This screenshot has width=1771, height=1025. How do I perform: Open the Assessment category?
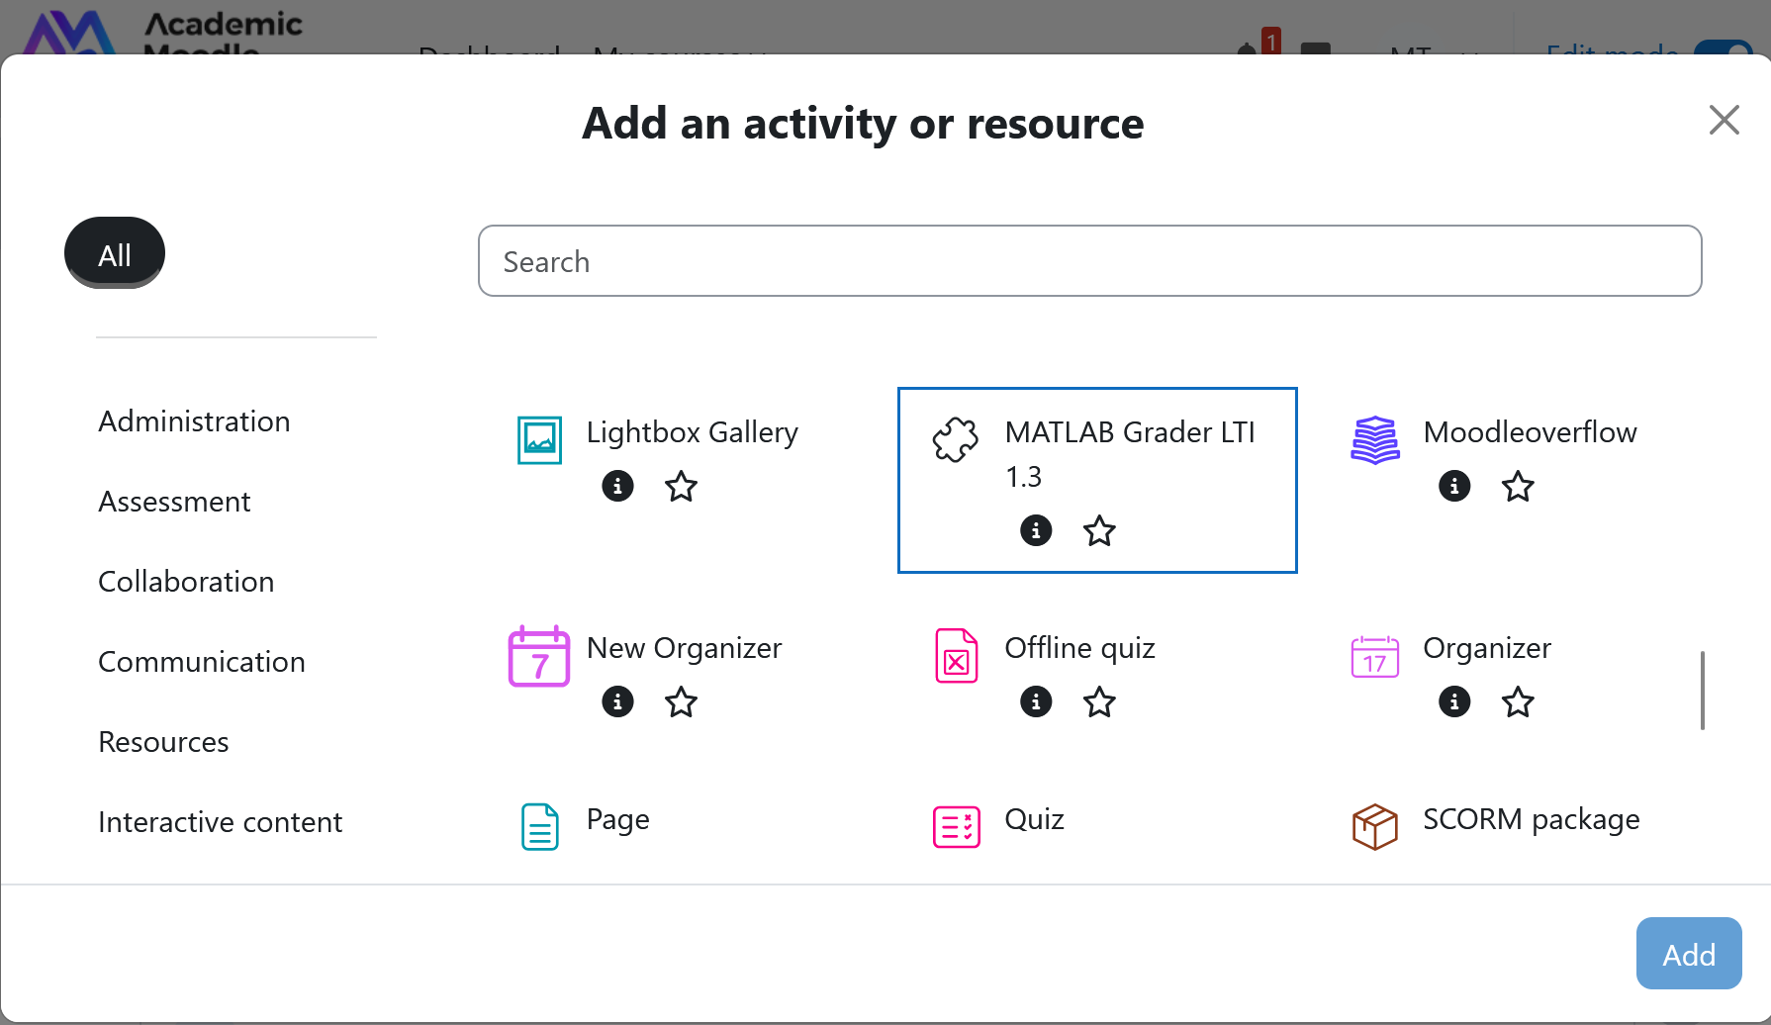point(174,502)
